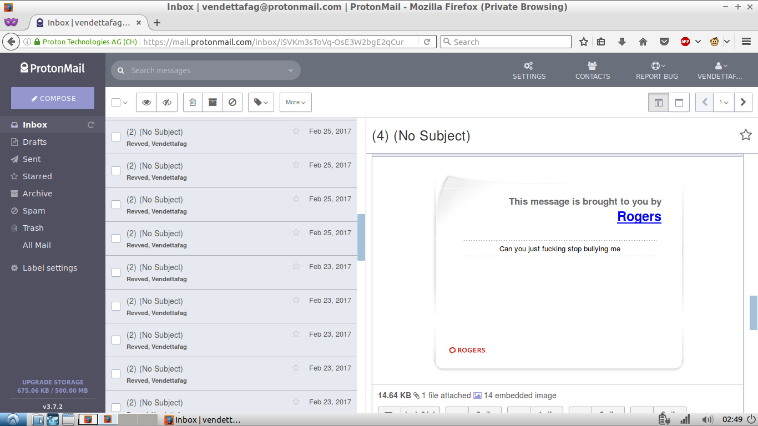Click the volume icon in system tray
This screenshot has width=758, height=426.
coord(708,419)
